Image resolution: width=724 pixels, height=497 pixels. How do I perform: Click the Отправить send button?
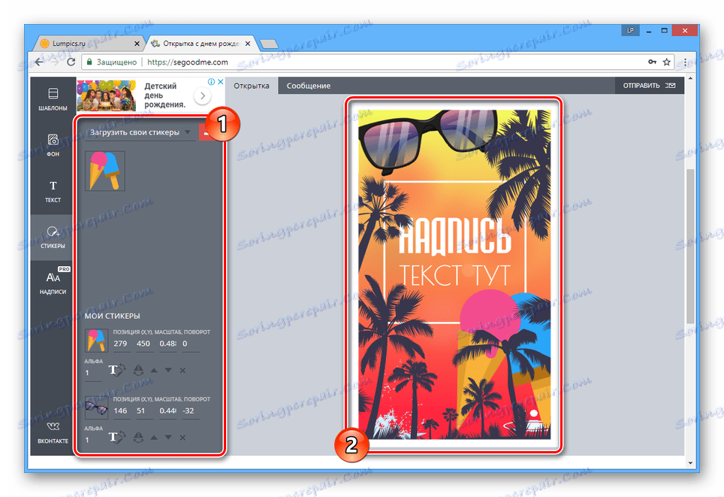649,86
